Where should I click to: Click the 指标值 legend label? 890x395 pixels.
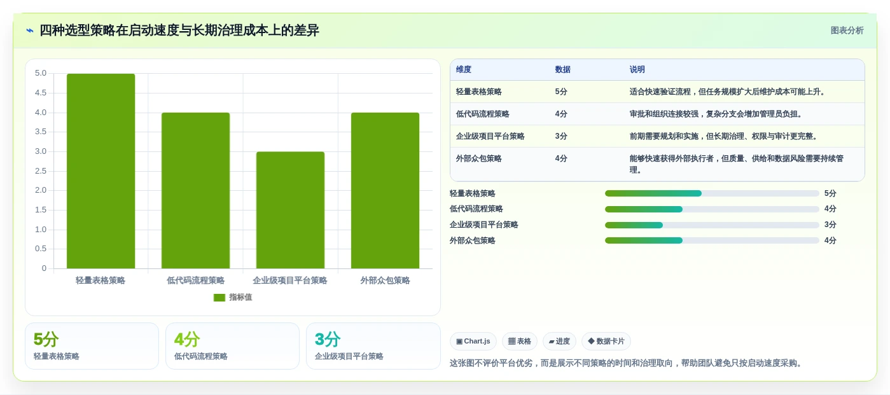click(x=240, y=298)
